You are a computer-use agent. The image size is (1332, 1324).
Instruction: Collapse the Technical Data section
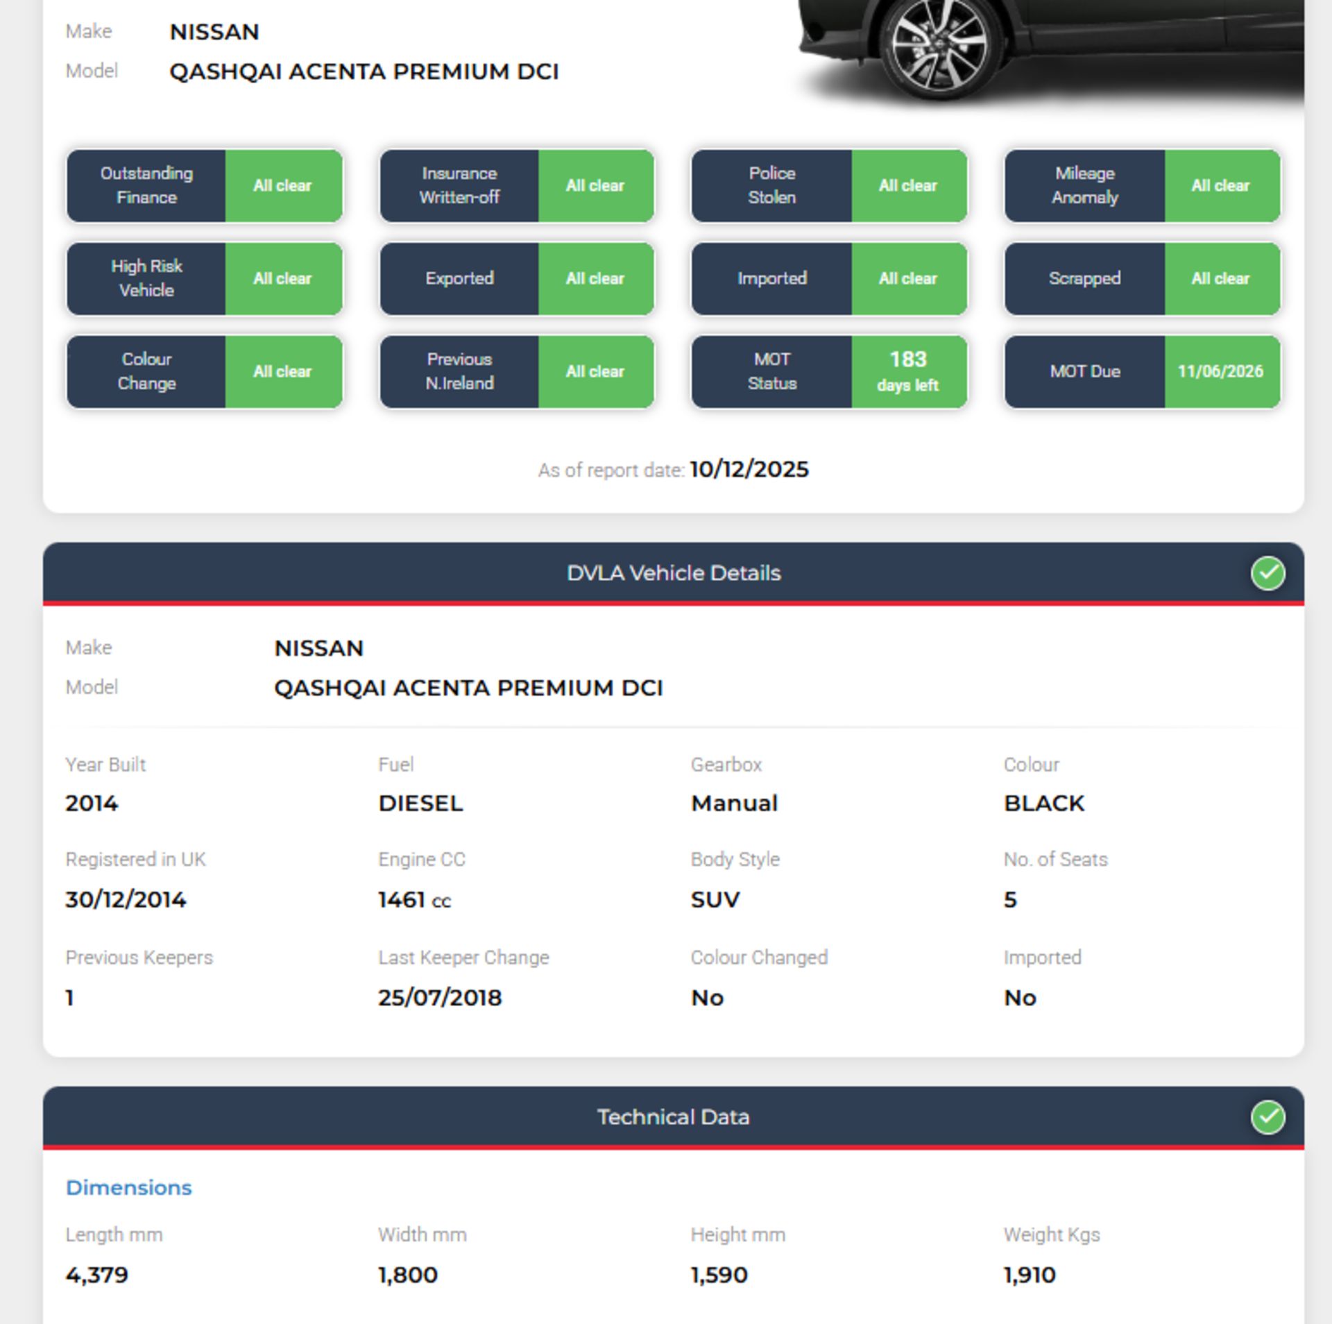673,1132
